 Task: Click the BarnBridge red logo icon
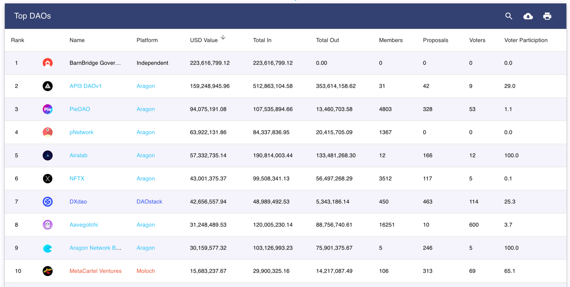tap(47, 63)
